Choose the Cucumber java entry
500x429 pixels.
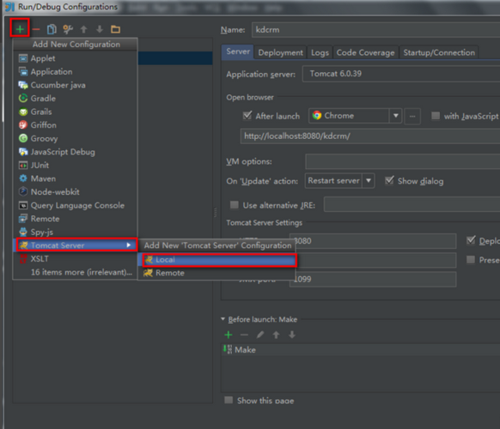[76, 85]
